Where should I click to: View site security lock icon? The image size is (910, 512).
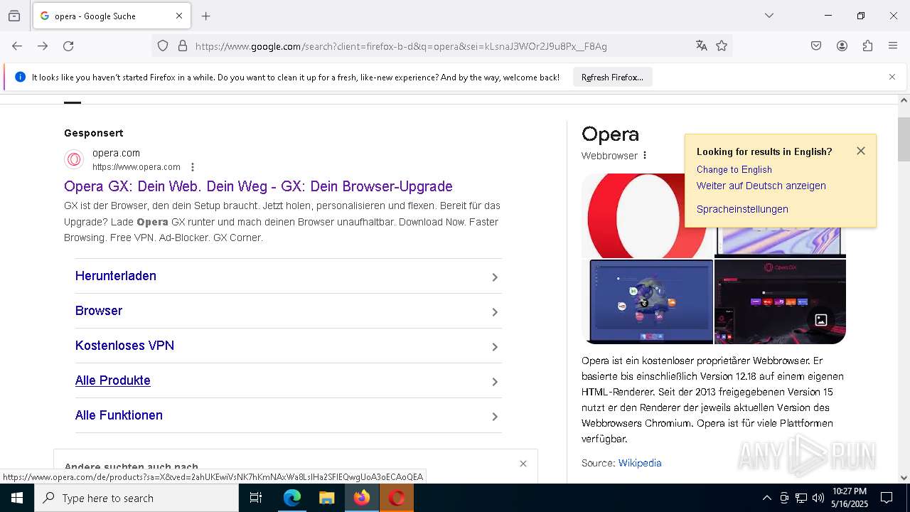[x=183, y=46]
